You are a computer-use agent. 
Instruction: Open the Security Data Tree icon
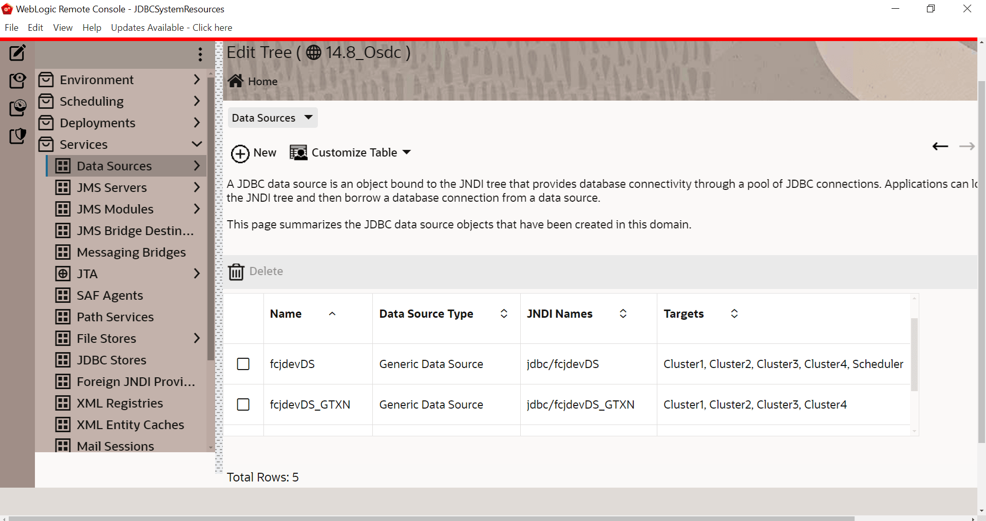click(17, 136)
